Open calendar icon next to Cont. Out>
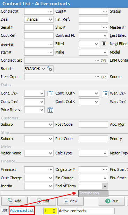The height and width of the screenshot is (215, 128). [105, 93]
